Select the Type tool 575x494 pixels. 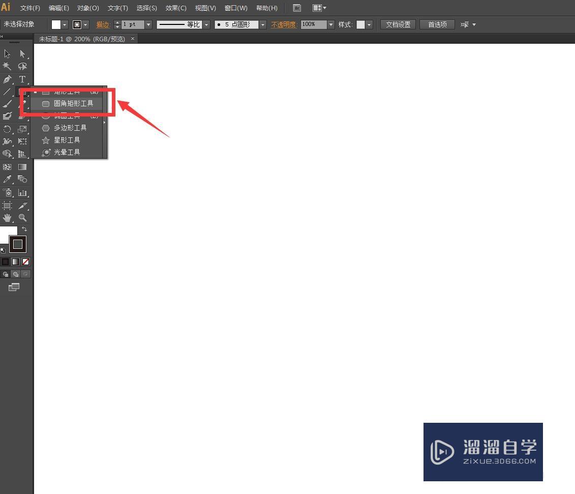click(x=22, y=79)
